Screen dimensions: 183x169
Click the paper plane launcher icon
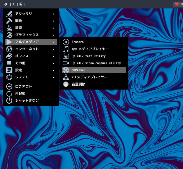(x=6, y=4)
